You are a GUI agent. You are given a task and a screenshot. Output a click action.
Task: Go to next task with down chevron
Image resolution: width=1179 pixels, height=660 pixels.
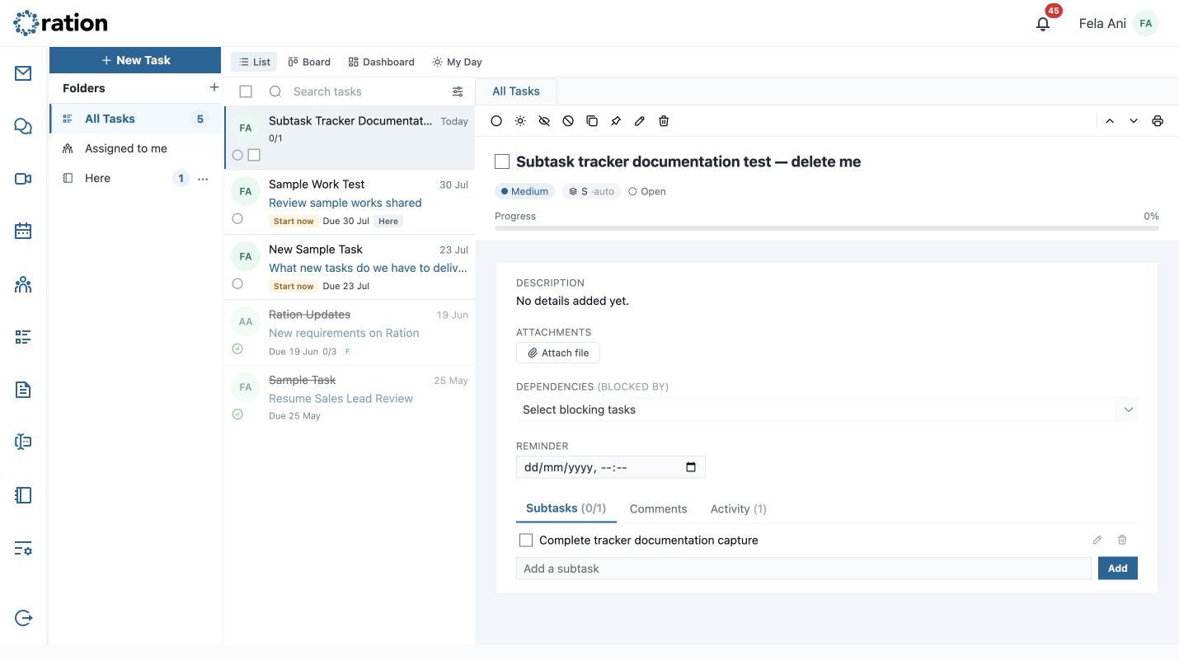point(1134,121)
